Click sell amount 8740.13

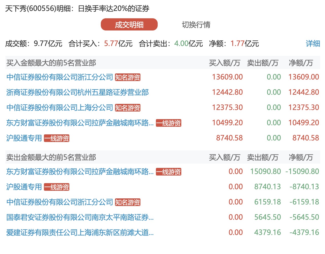(x=268, y=187)
